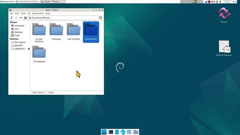
Task: Click the Show Desktop icon in the dock
Action: click(104, 132)
